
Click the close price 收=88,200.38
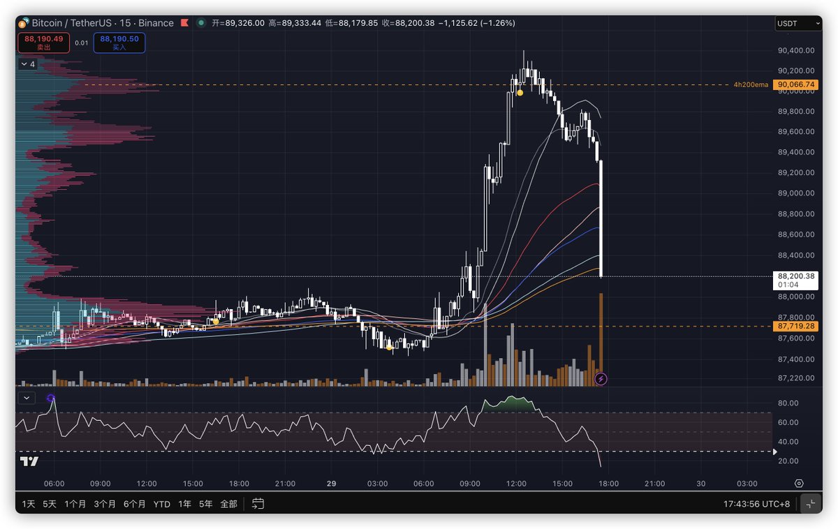pos(409,23)
